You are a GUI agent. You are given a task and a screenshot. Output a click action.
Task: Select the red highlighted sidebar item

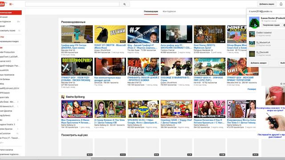click(x=11, y=12)
